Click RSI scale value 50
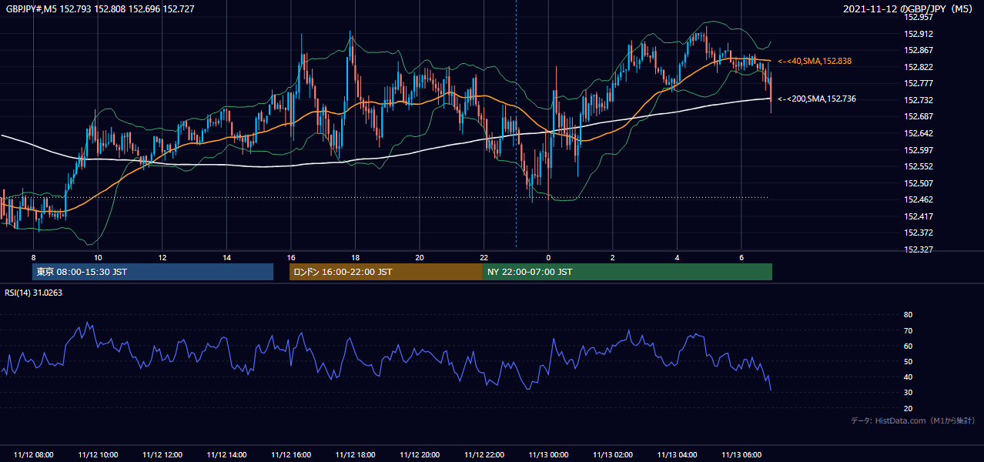The height and width of the screenshot is (462, 984). (x=908, y=361)
